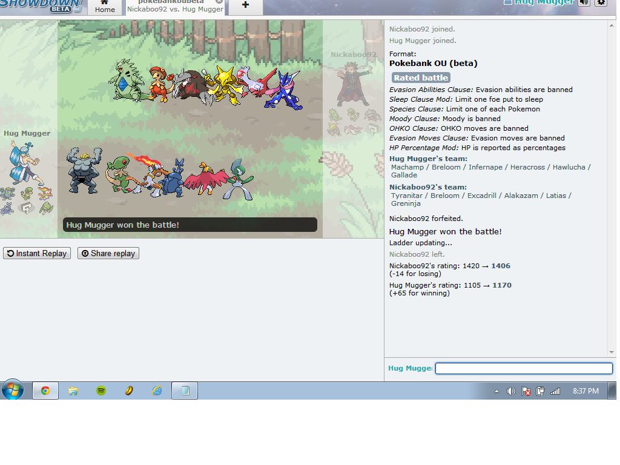
Task: Click the small Tyranitar icon under Nickaboo92
Action: (335, 115)
